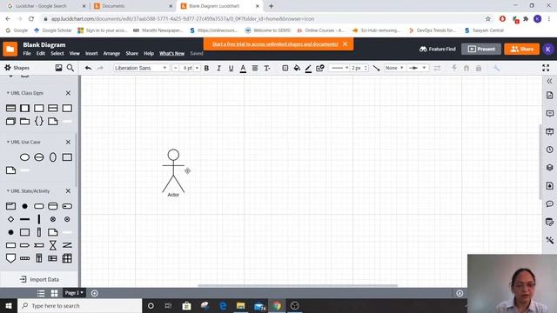Image resolution: width=557 pixels, height=313 pixels.
Task: Open text alignment options
Action: [x=255, y=68]
